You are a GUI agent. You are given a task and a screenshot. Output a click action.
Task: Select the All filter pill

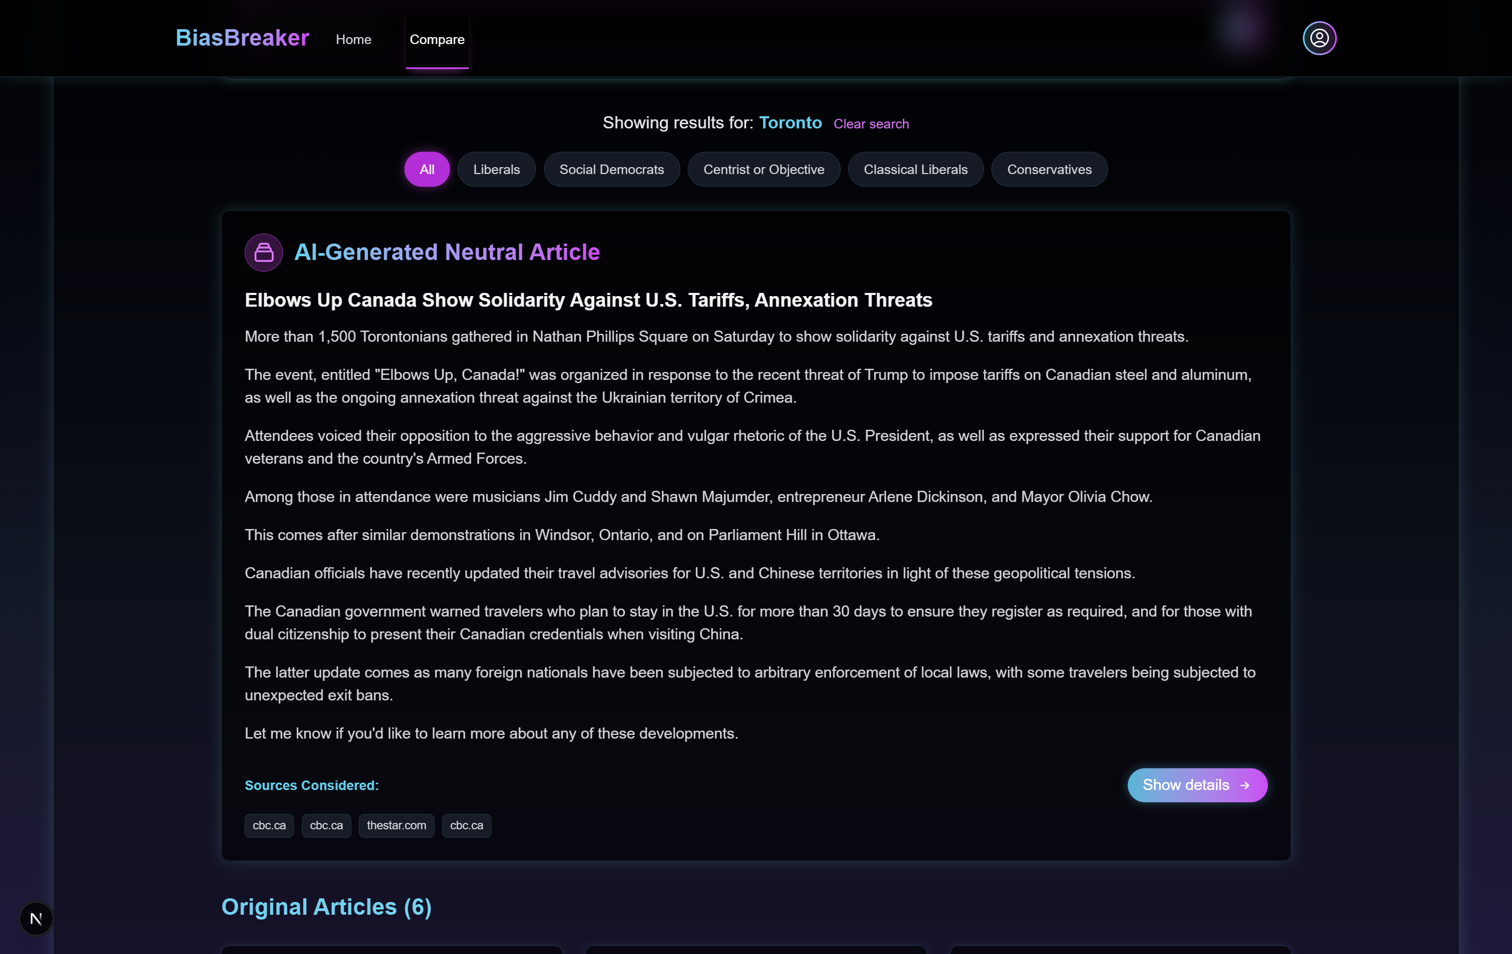point(427,169)
